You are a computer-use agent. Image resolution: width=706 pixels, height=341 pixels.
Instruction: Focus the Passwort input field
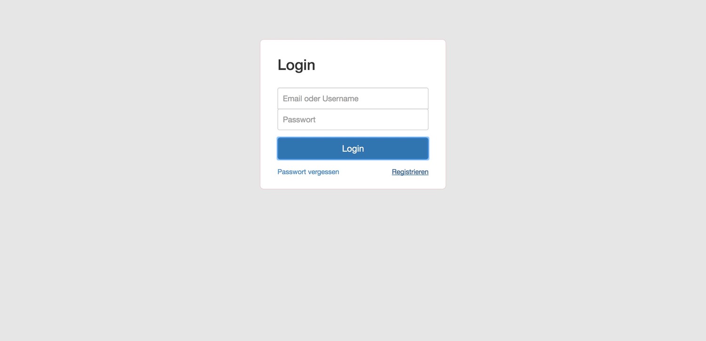click(353, 119)
